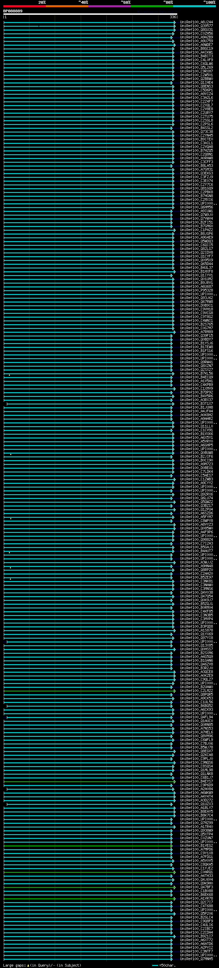The width and height of the screenshot is (219, 968).
Task: Click the green alignment bar for UniRef100_C0ARQ1
Action: 89,872
